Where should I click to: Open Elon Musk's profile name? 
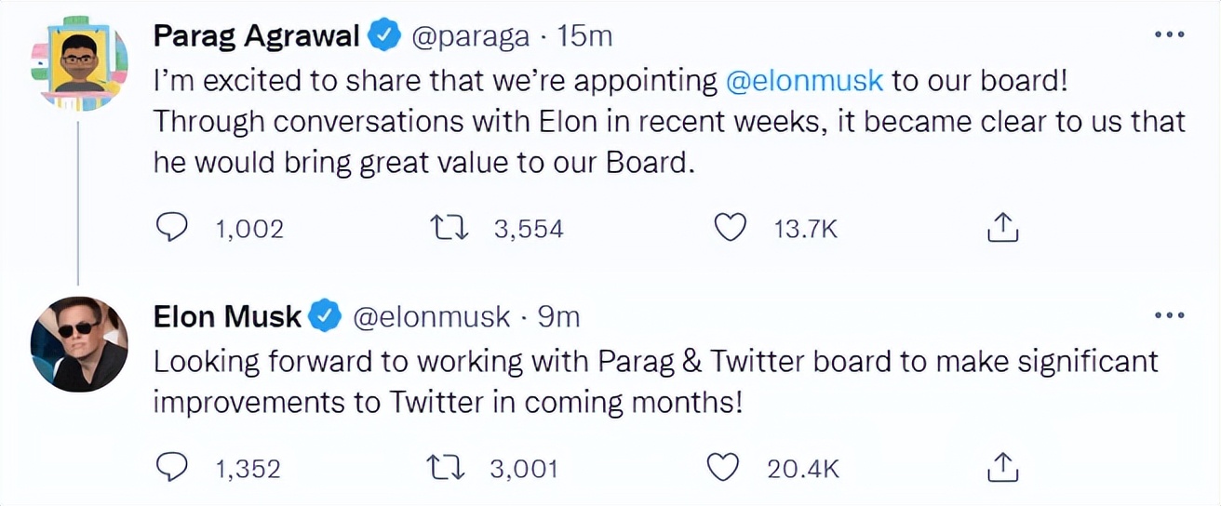[227, 317]
